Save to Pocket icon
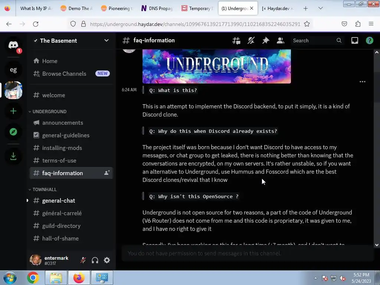 [x=344, y=24]
